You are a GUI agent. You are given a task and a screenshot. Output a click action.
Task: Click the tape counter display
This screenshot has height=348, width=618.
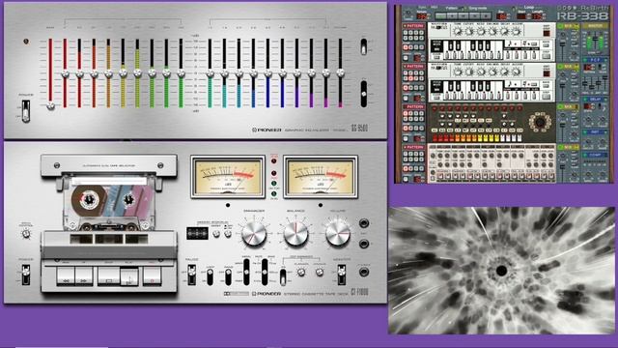click(197, 233)
